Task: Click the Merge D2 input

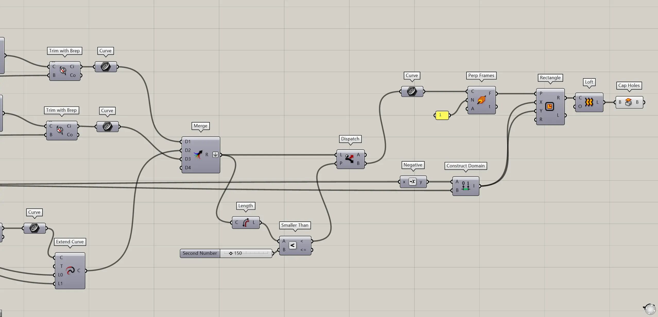Action: click(188, 150)
